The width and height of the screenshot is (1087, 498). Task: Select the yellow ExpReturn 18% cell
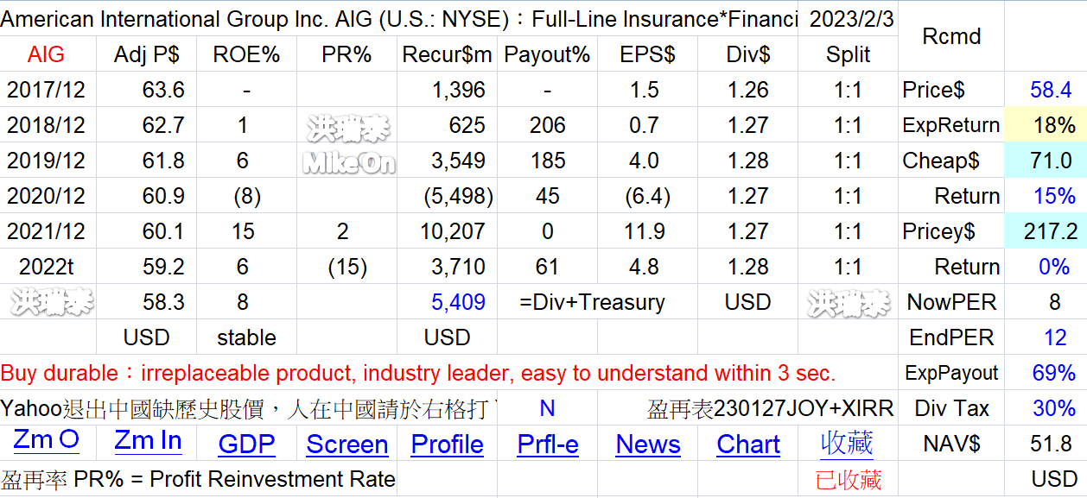coord(1045,125)
